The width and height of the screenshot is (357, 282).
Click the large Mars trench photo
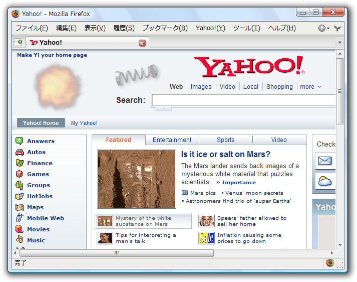[137, 179]
